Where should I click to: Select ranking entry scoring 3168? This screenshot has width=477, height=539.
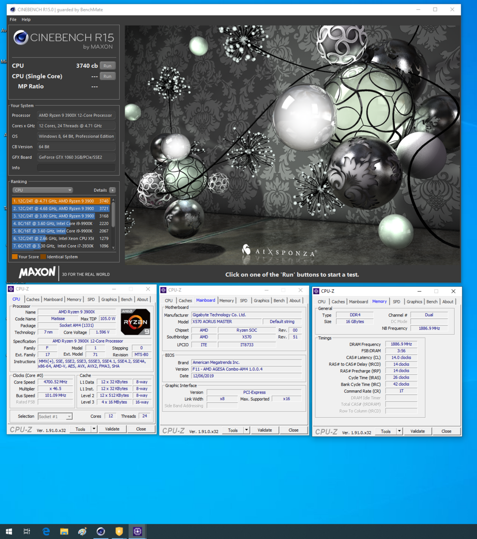pyautogui.click(x=61, y=216)
